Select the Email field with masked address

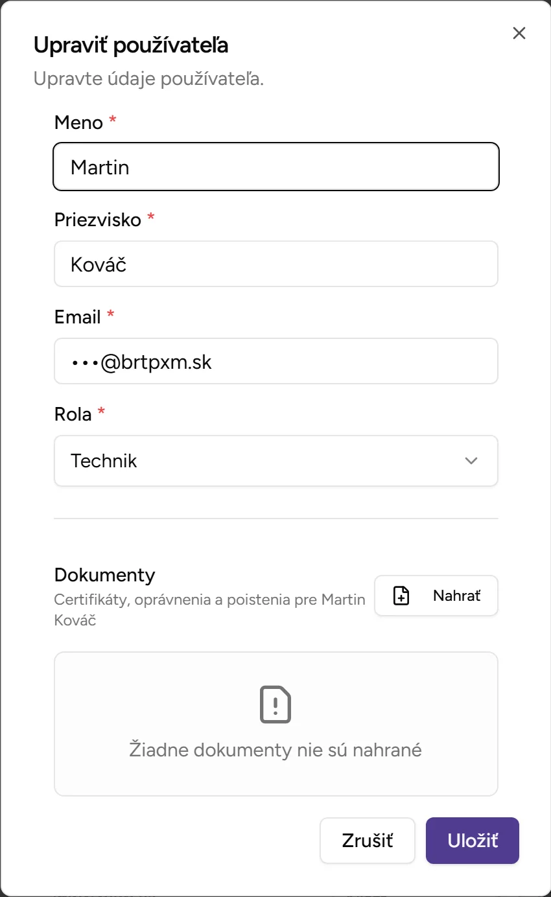tap(276, 361)
